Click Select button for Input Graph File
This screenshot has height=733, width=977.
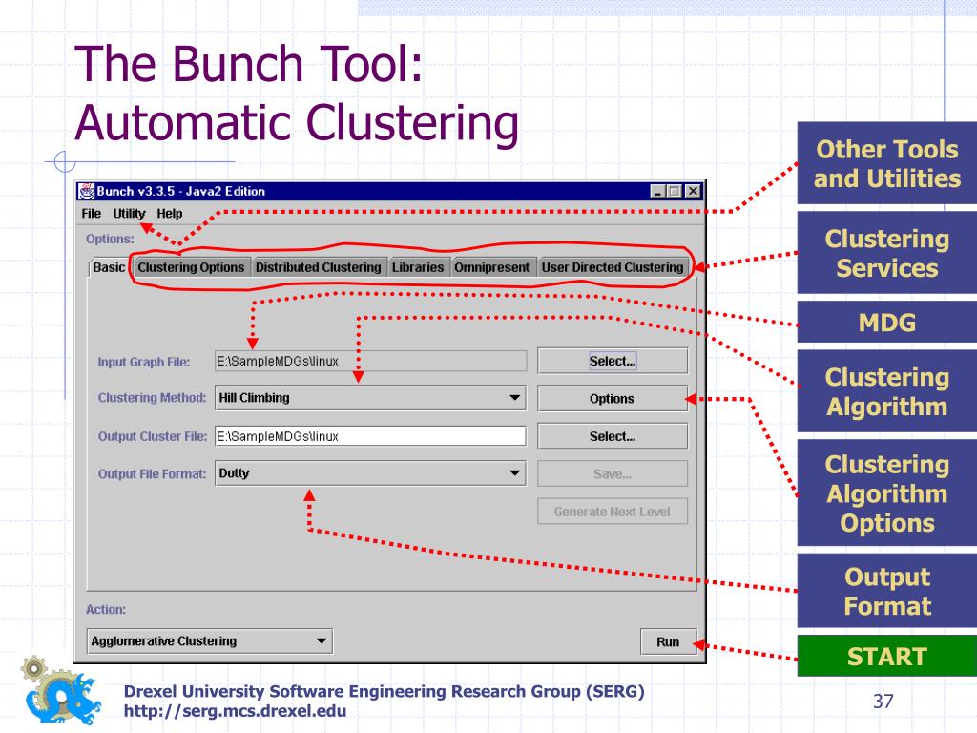[x=613, y=361]
